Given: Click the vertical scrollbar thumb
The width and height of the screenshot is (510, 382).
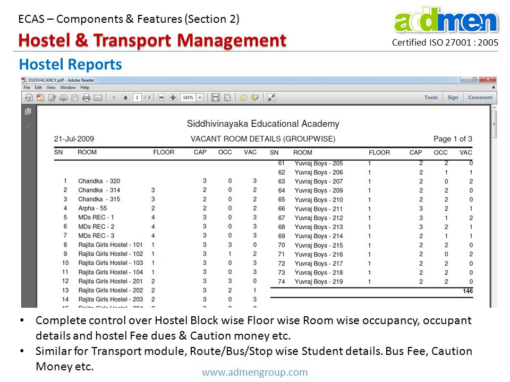Looking at the screenshot, I should [494, 124].
